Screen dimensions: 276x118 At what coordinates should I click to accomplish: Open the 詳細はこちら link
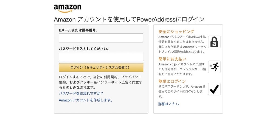click(x=169, y=104)
